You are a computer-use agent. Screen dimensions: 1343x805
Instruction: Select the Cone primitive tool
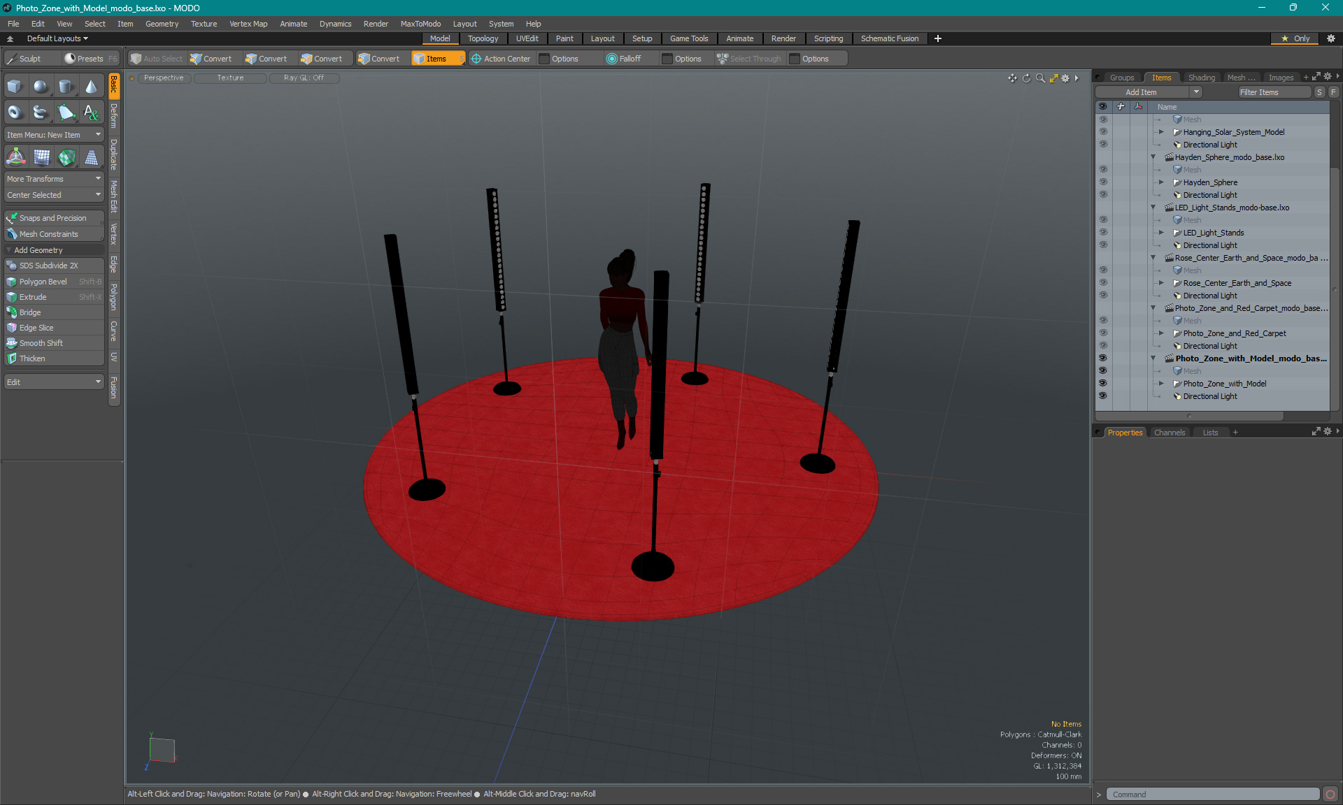(91, 87)
